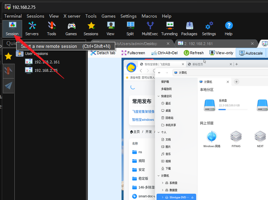Image resolution: width=268 pixels, height=200 pixels.
Task: Select the User sessions tree node
Action: point(32,54)
